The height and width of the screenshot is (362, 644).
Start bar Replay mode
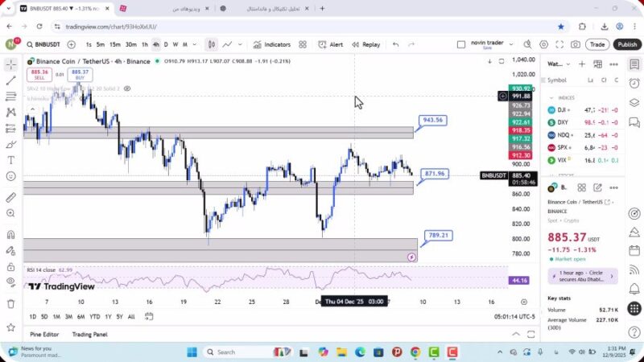point(365,45)
